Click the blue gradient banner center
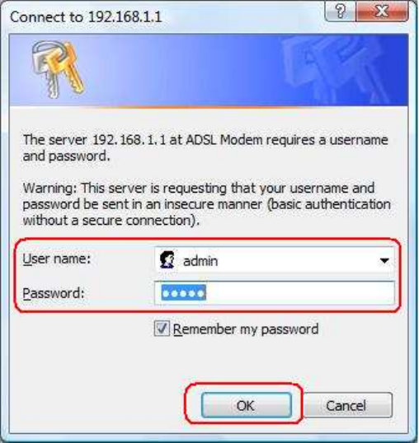 [x=209, y=70]
